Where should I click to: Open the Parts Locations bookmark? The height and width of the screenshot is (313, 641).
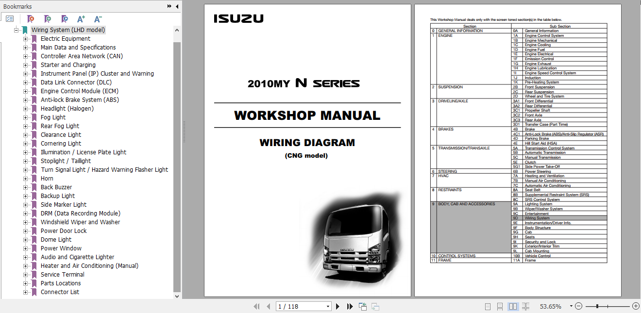pyautogui.click(x=61, y=283)
